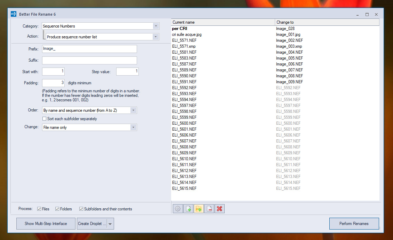Enable Sort each subfolder separately
This screenshot has height=240, width=393.
pyautogui.click(x=45, y=119)
